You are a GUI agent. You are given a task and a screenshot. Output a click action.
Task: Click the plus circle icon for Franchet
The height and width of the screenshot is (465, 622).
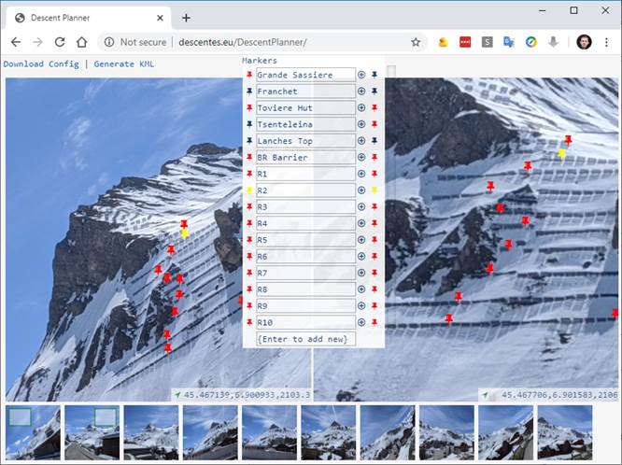tap(361, 92)
